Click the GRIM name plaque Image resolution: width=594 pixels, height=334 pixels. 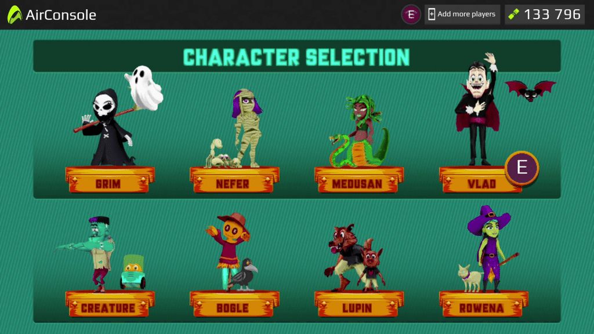click(110, 180)
